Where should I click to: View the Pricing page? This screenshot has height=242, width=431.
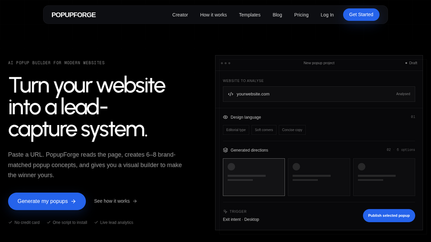(x=301, y=15)
